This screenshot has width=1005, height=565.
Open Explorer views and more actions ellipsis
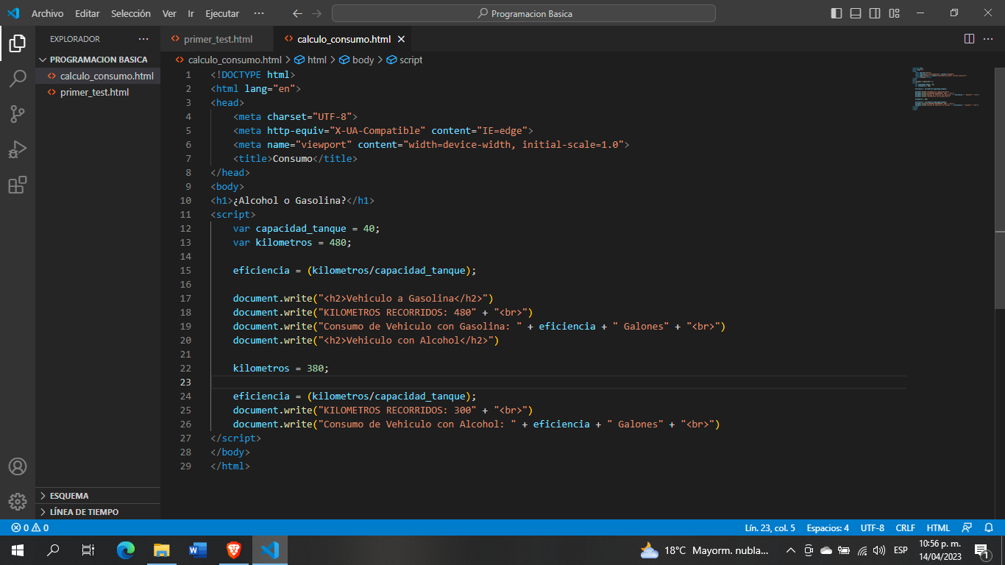pyautogui.click(x=143, y=39)
